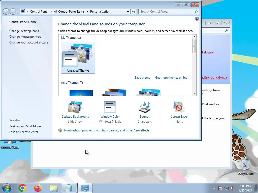Click the Sounds text label

[145, 117]
